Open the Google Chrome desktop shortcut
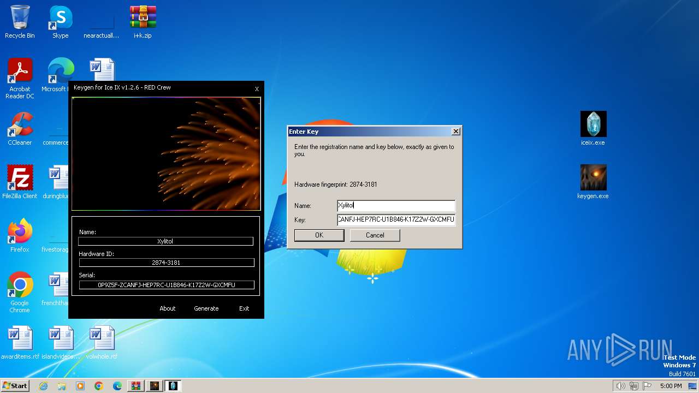This screenshot has width=699, height=393. coord(20,293)
